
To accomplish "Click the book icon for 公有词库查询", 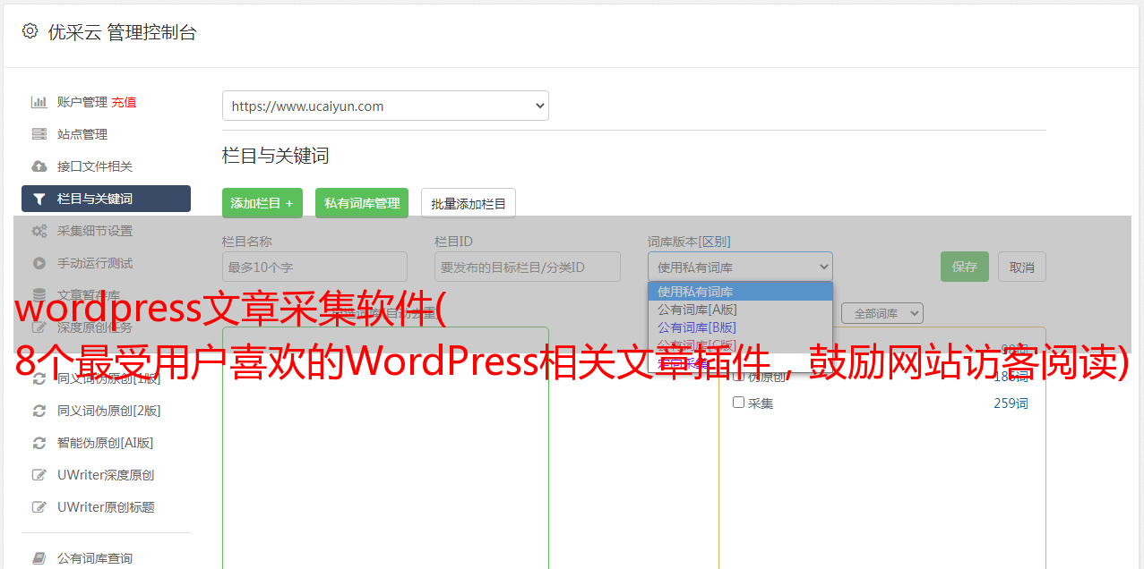I will (x=39, y=558).
